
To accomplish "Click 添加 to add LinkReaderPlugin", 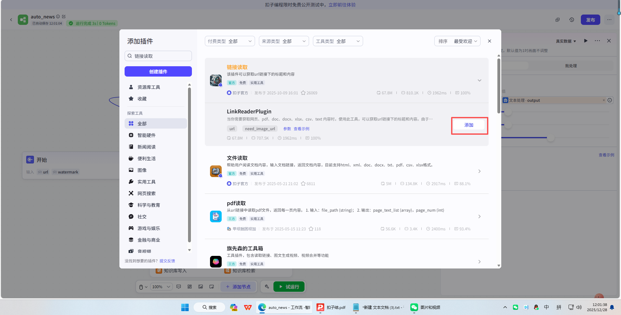I will tap(469, 125).
